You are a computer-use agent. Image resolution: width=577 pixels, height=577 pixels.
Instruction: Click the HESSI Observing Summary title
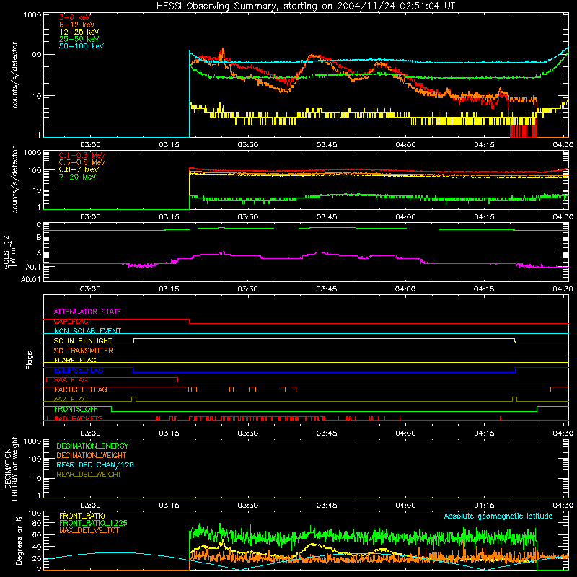pos(306,6)
